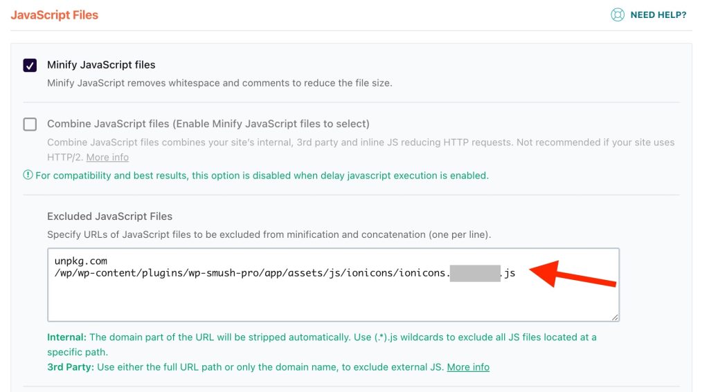Click the "3rd Party:" help text

coord(70,367)
